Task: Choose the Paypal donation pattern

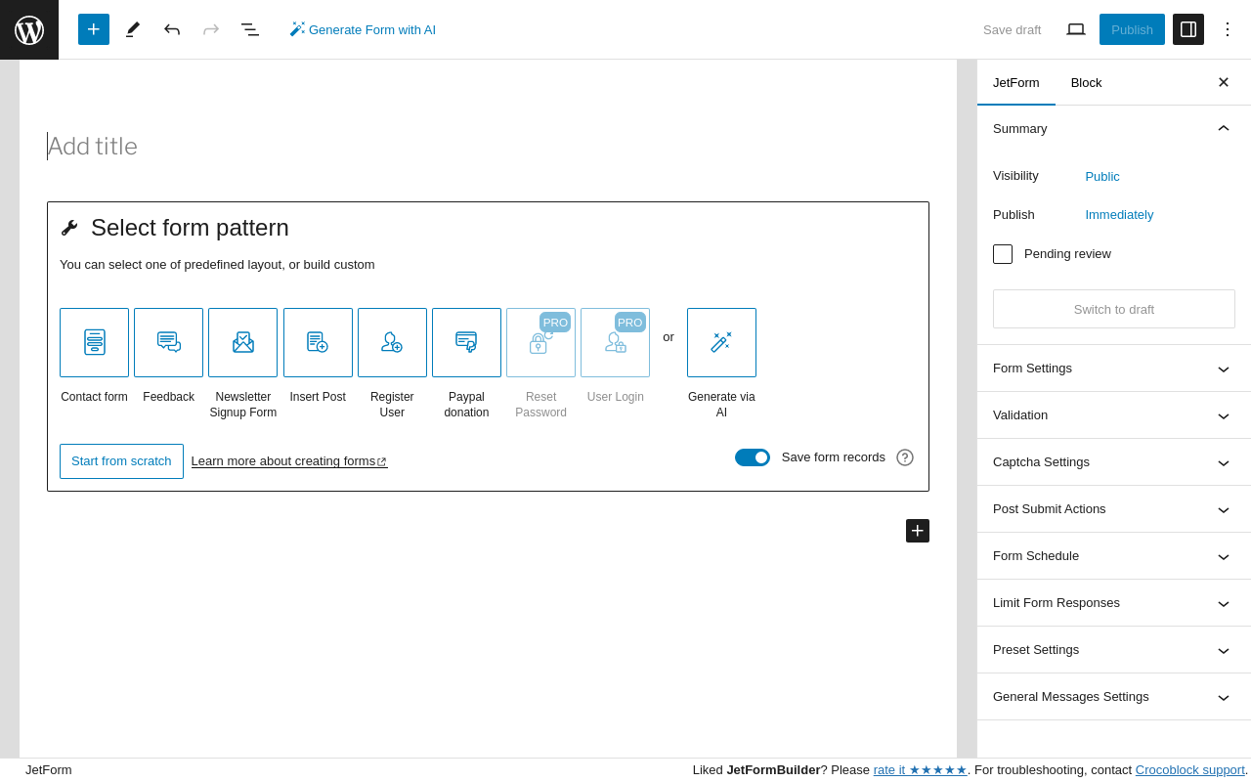Action: [x=466, y=342]
